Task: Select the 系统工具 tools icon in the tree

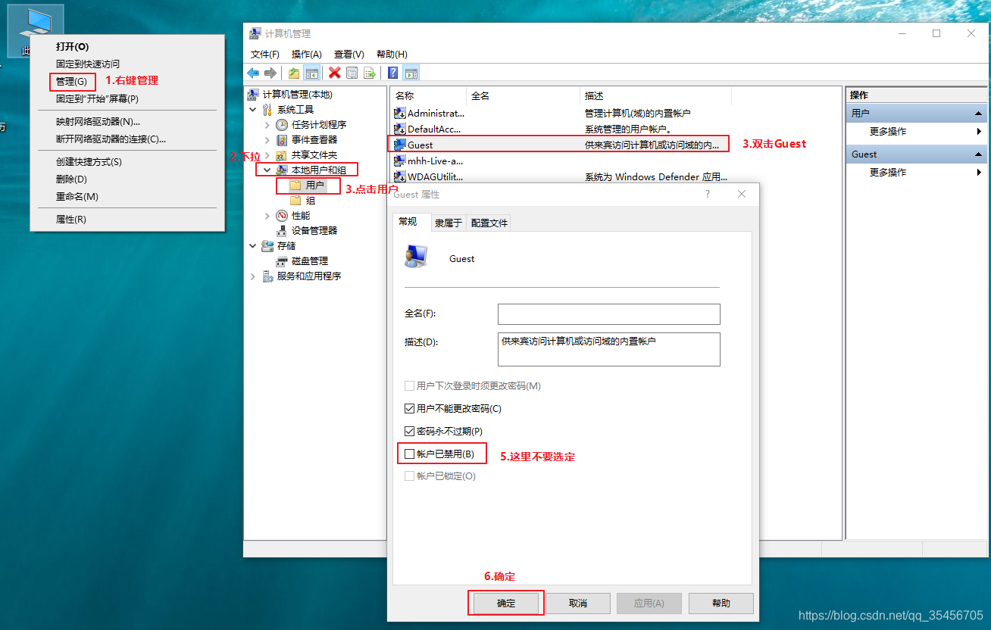Action: (x=267, y=110)
